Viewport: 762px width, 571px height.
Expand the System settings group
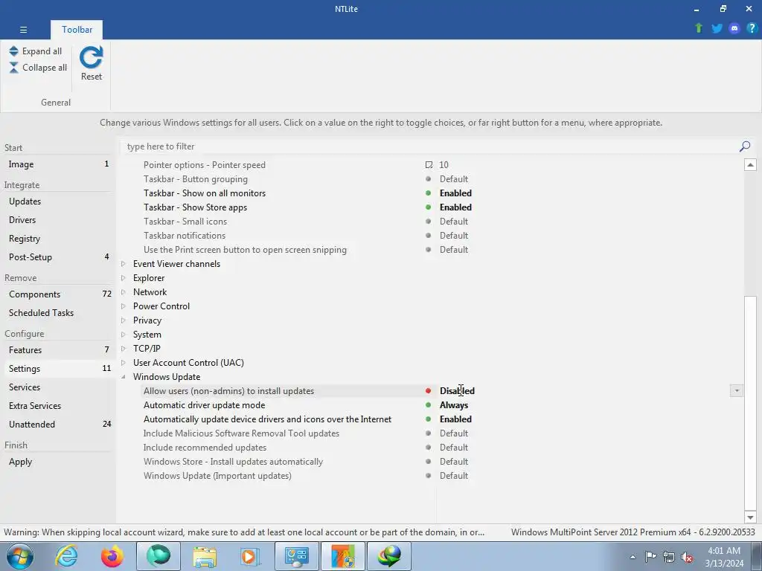tap(124, 334)
